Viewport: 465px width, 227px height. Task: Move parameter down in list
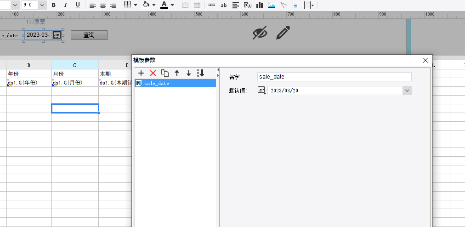point(188,73)
